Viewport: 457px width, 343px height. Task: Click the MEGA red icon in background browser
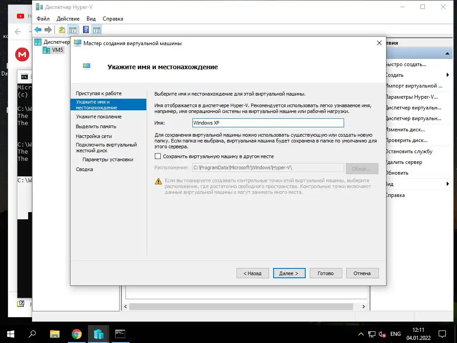[22, 54]
